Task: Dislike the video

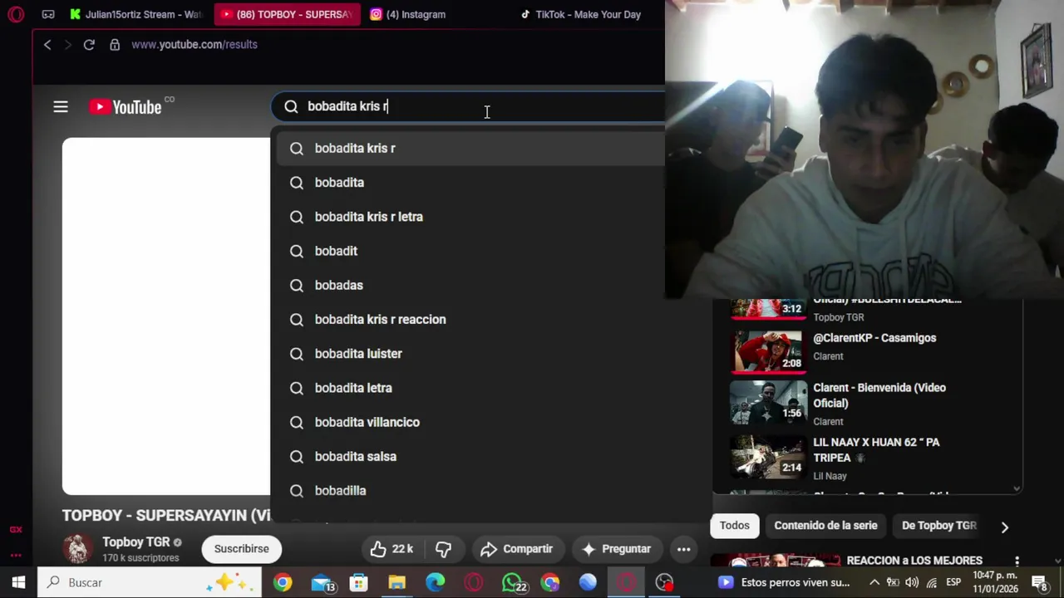Action: click(x=443, y=549)
